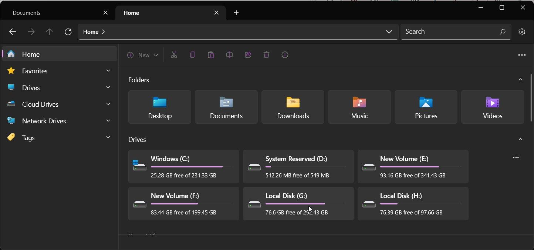Viewport: 534px width, 250px height.
Task: Select Favorites in the sidebar
Action: pyautogui.click(x=59, y=71)
